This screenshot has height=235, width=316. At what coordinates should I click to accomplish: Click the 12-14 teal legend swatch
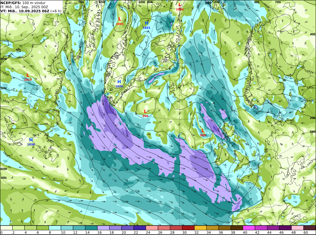click(x=79, y=228)
